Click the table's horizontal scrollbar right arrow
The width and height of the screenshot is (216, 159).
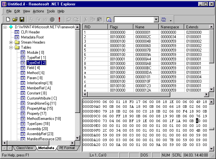click(206, 94)
